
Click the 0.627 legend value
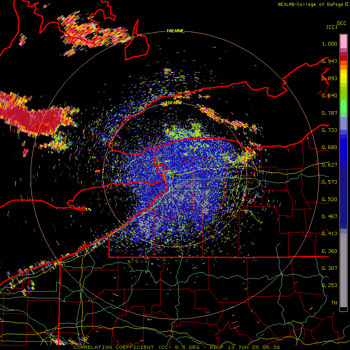point(329,165)
